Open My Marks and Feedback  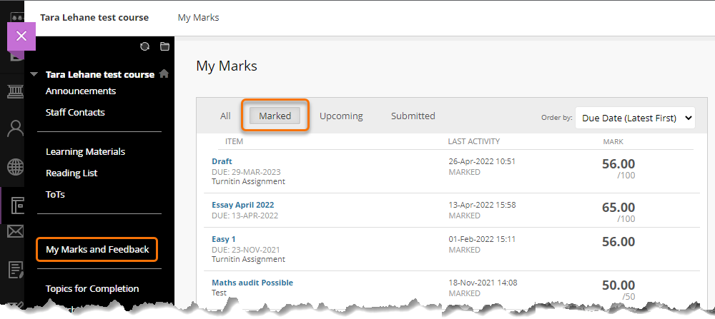(97, 249)
